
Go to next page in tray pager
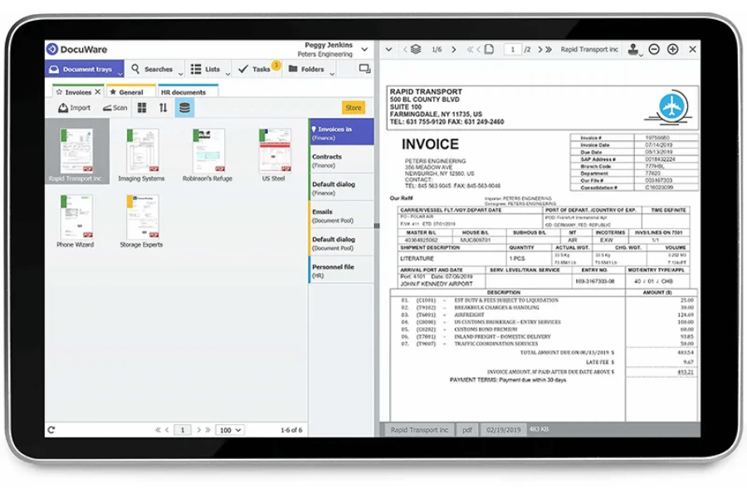198,430
